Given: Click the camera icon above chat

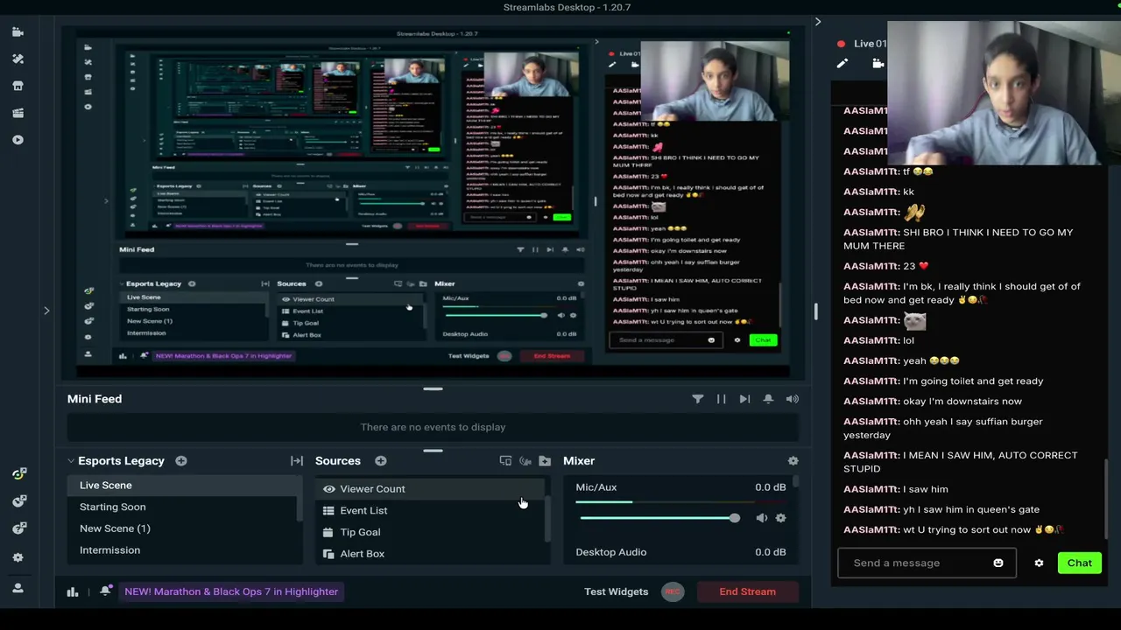Looking at the screenshot, I should click(x=878, y=64).
